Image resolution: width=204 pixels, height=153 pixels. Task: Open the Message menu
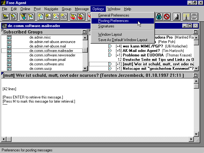(82, 9)
